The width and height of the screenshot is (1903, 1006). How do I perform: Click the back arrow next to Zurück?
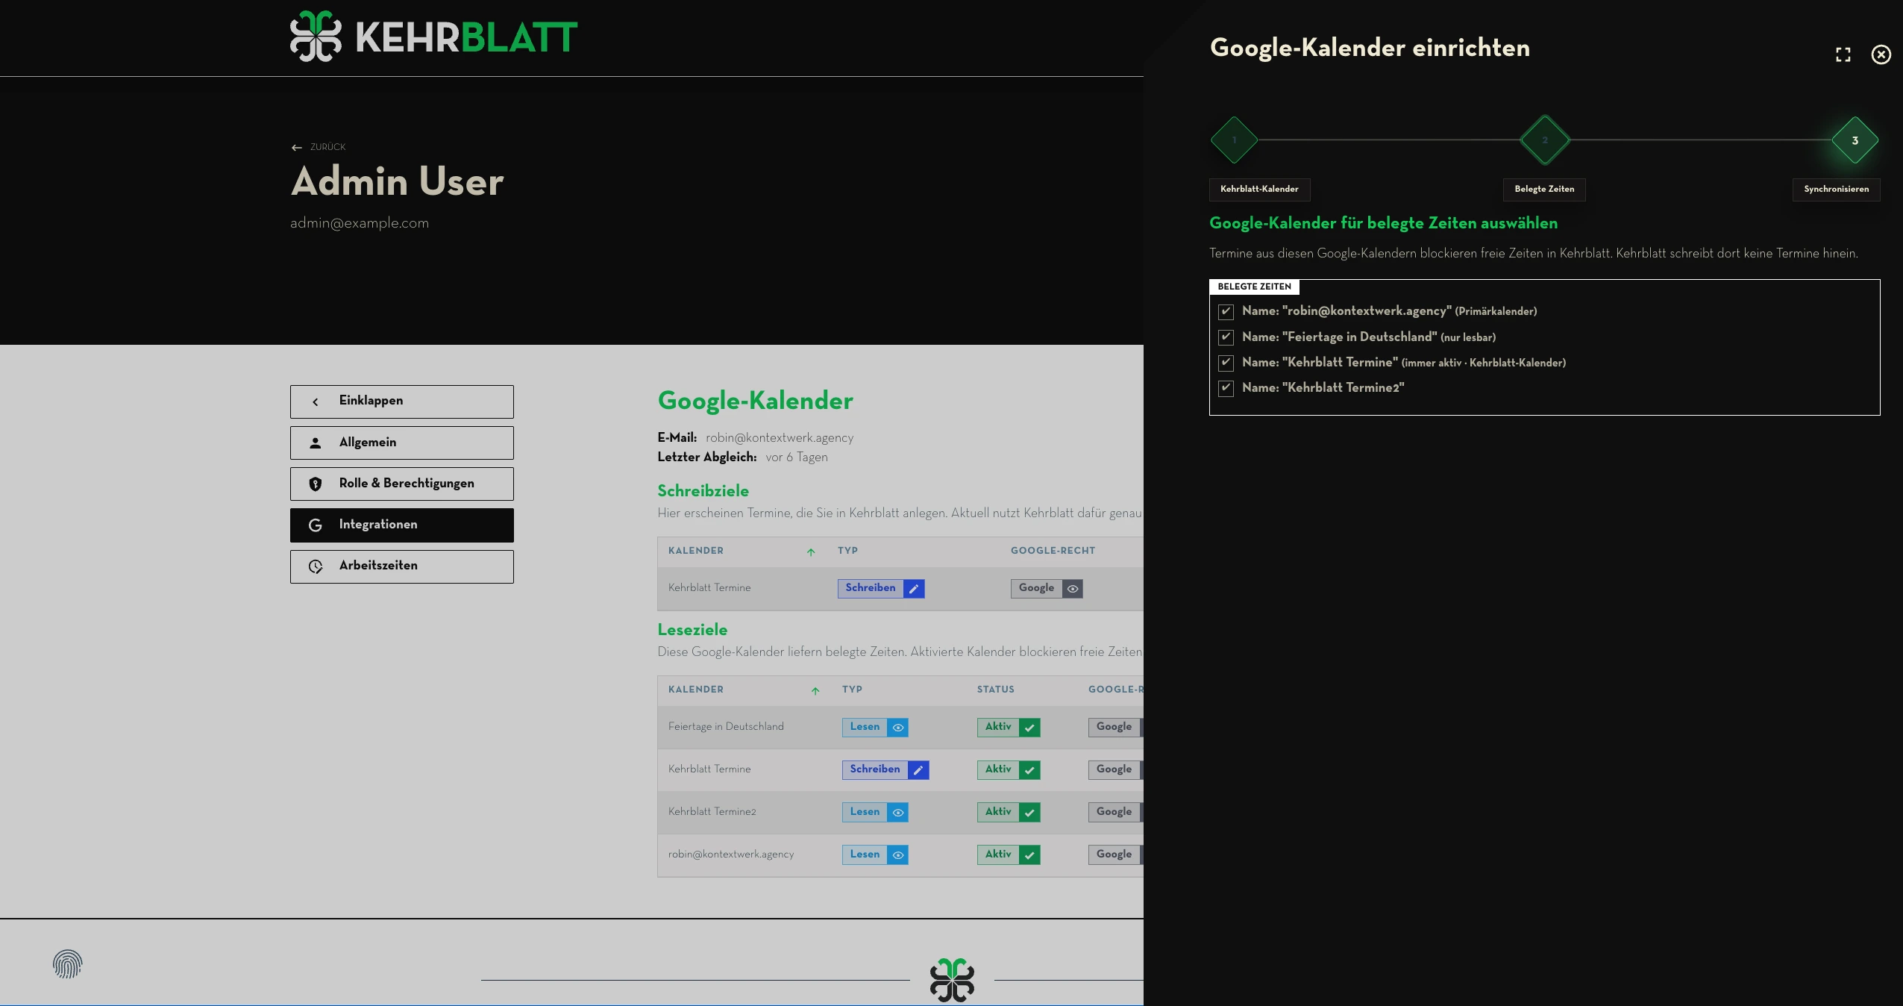[297, 148]
